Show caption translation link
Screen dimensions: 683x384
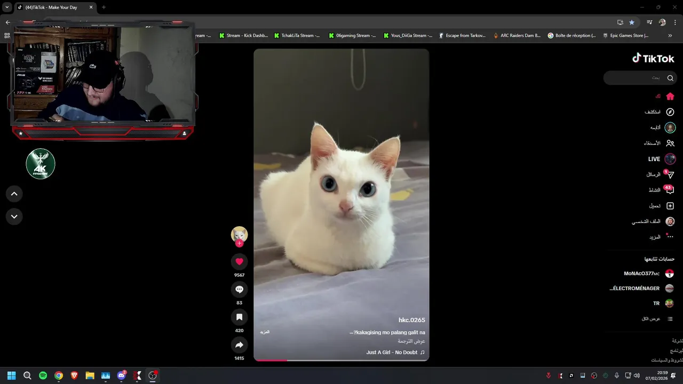click(411, 341)
